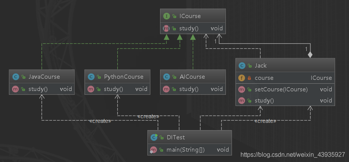Click the method icon beside setCourse(ICourse)
Screen dimensions: 349x162
pos(241,89)
